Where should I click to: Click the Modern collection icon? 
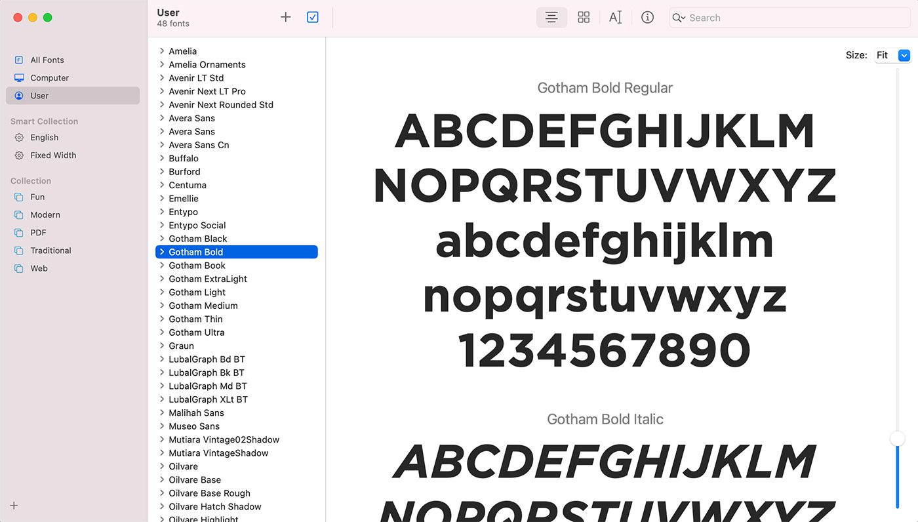click(19, 215)
